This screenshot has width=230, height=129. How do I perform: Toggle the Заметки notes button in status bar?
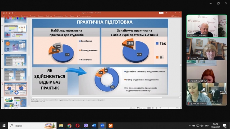tap(133, 108)
